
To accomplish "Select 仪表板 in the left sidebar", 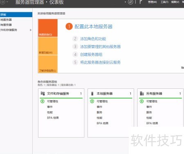I will click(x=16, y=15).
